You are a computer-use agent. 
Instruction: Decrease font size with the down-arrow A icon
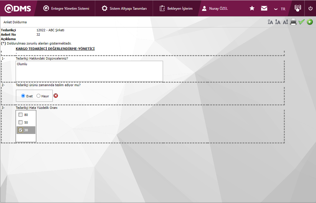click(x=285, y=22)
